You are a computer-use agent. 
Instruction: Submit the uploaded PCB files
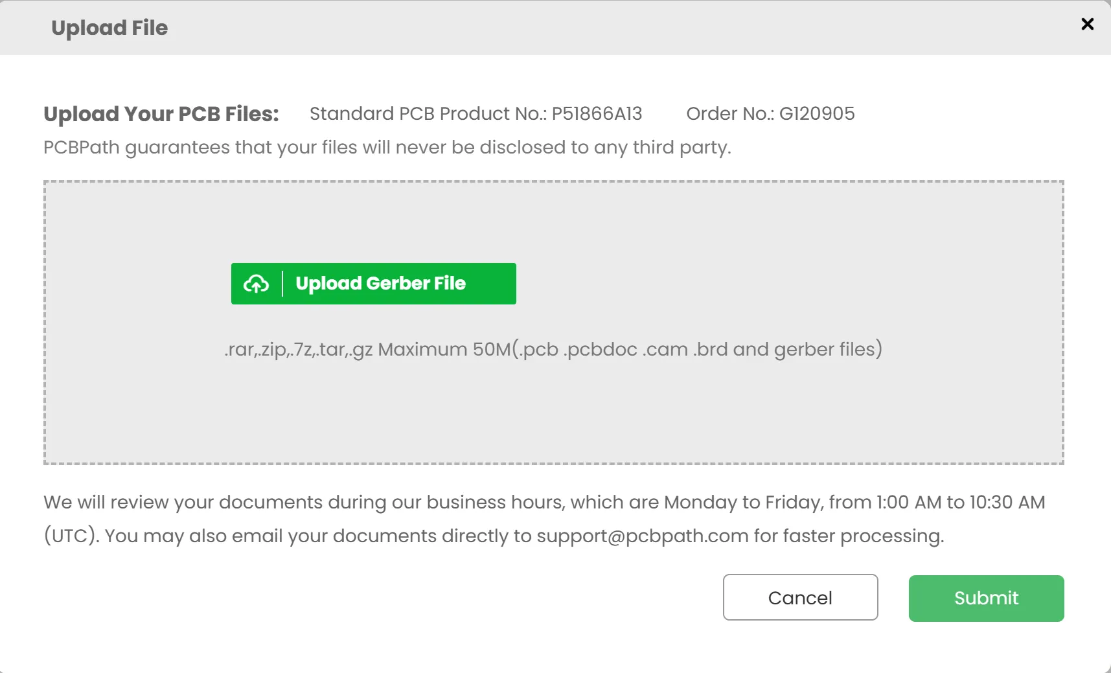pyautogui.click(x=985, y=598)
